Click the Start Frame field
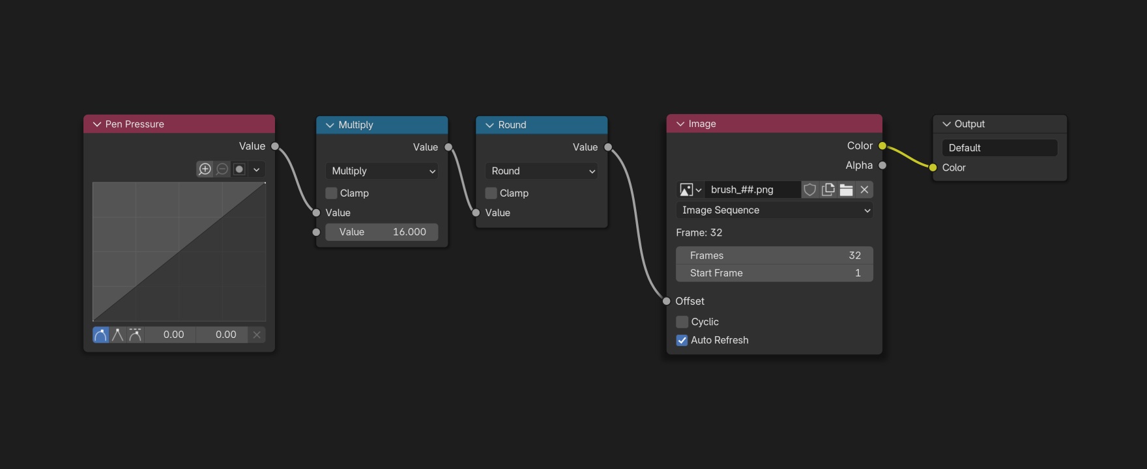 (774, 273)
